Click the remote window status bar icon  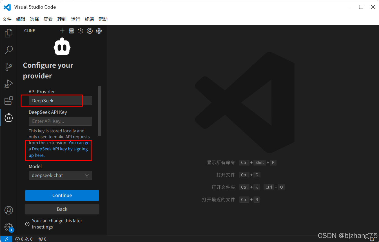point(6,239)
